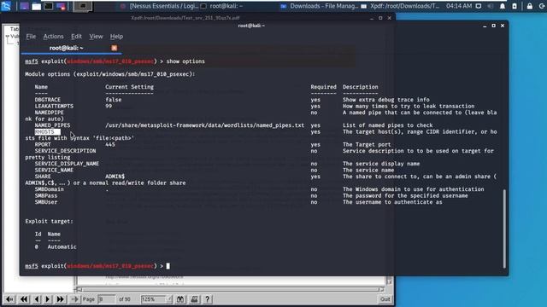
Task: Click the Xpdf print icon
Action: (x=194, y=299)
